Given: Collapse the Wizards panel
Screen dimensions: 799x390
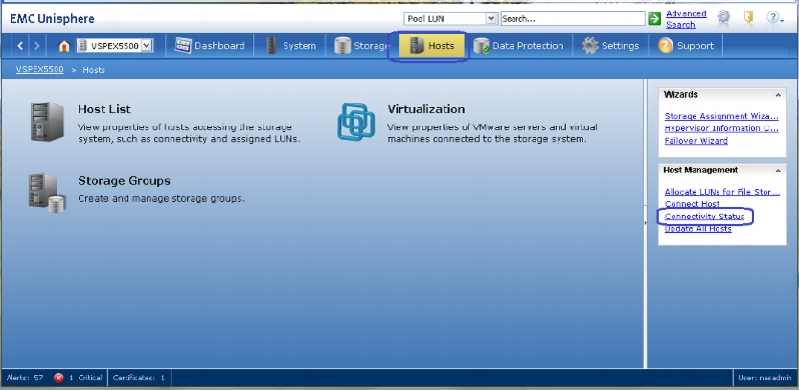Looking at the screenshot, I should pyautogui.click(x=778, y=95).
